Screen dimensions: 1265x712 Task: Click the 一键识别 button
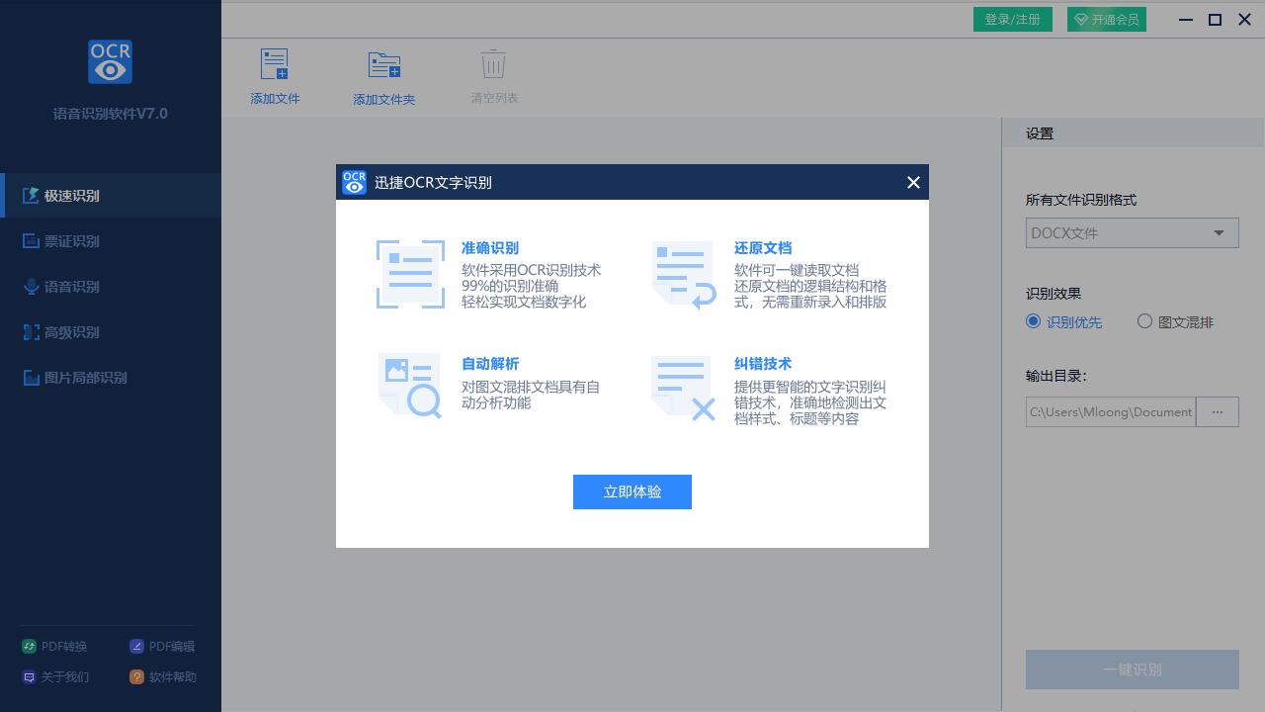(1132, 669)
